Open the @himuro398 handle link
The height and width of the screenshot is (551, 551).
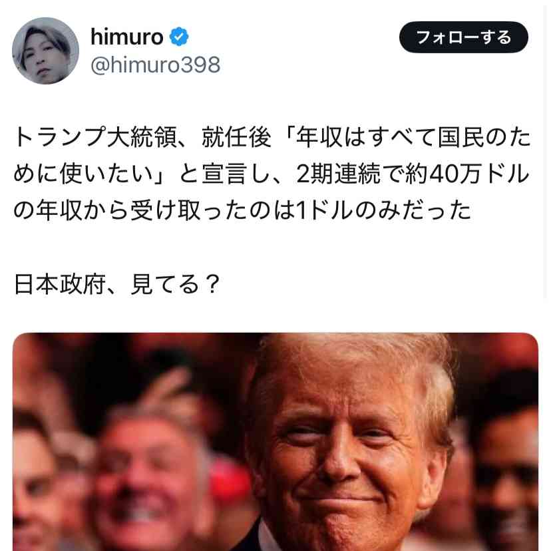point(155,65)
